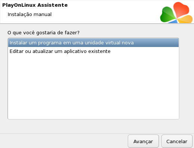Click blank row space right of existente

pyautogui.click(x=145, y=51)
